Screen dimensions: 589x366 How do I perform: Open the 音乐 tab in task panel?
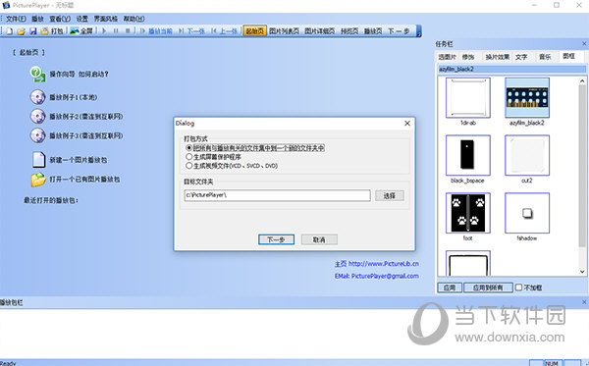click(x=545, y=57)
